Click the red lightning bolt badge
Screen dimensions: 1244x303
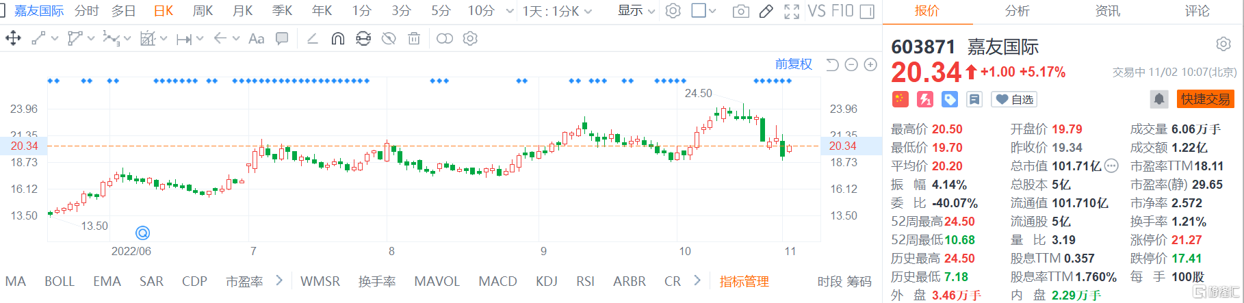925,99
